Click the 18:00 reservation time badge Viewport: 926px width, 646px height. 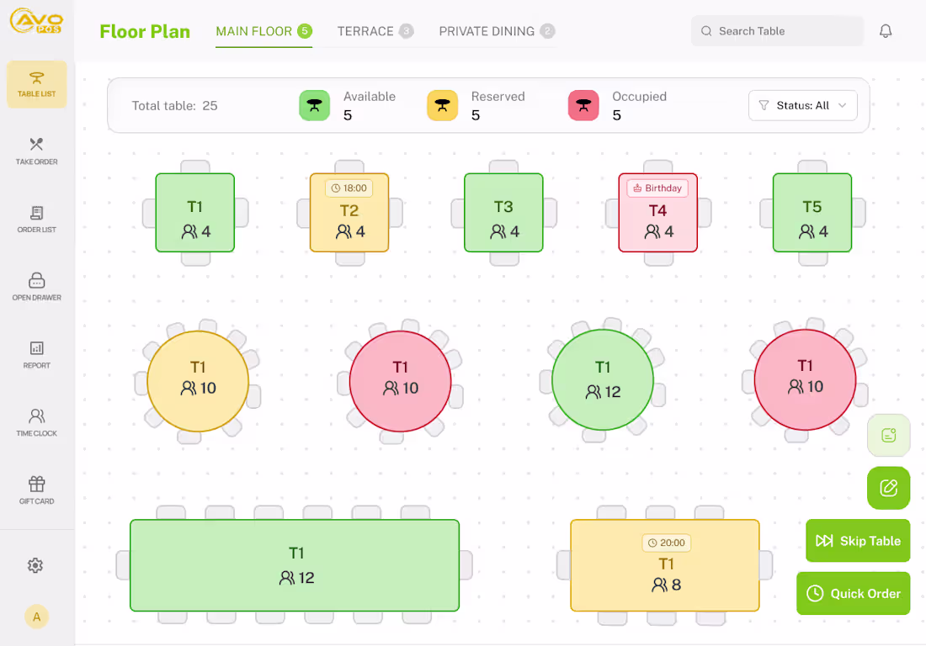point(349,188)
